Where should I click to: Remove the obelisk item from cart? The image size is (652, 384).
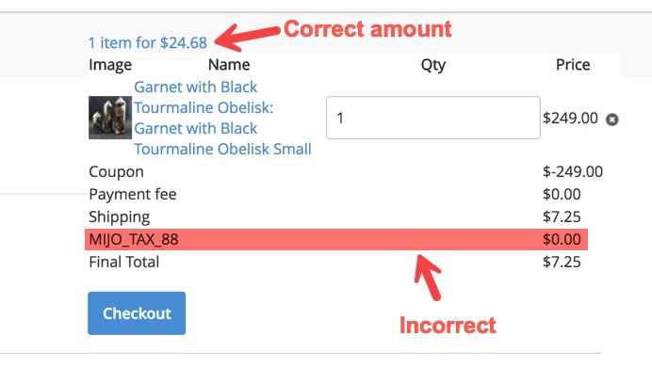point(612,120)
